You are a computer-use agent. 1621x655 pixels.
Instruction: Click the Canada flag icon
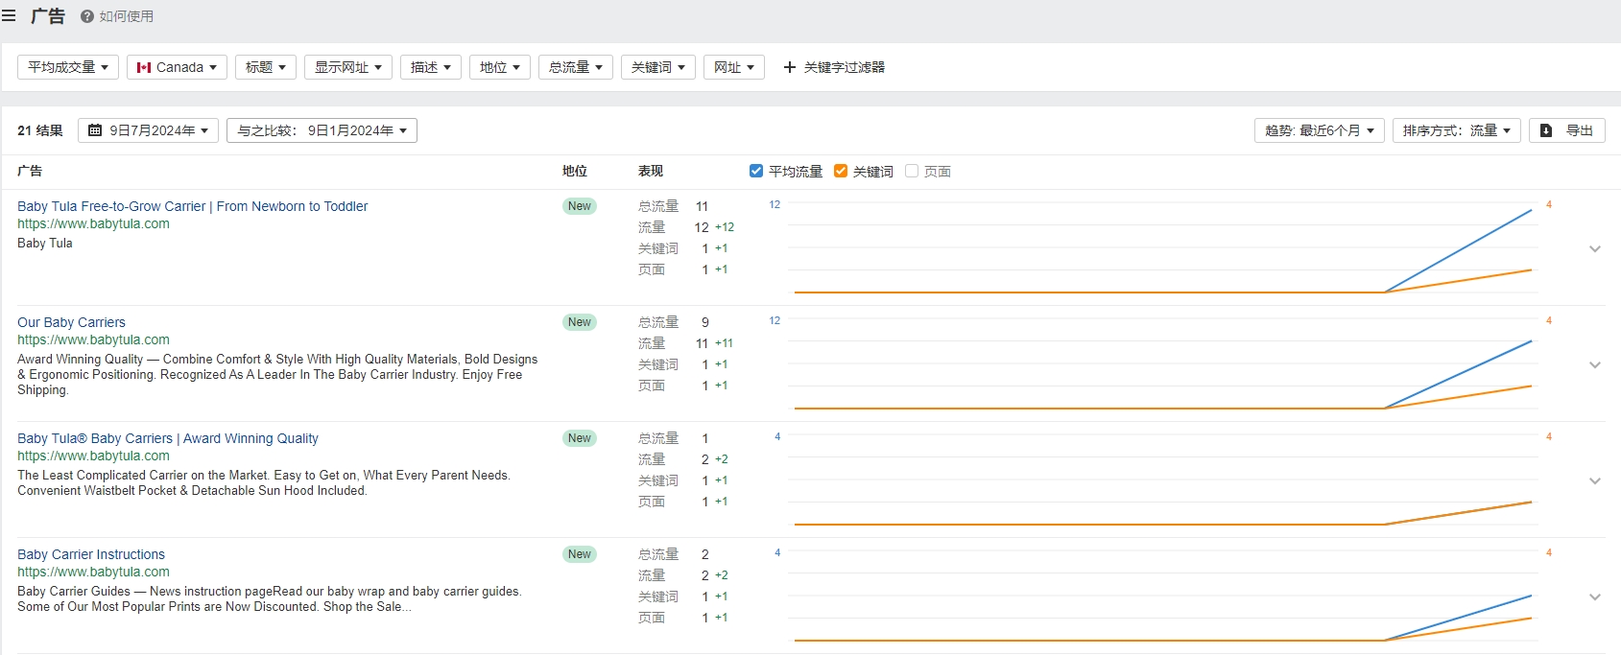pyautogui.click(x=144, y=67)
